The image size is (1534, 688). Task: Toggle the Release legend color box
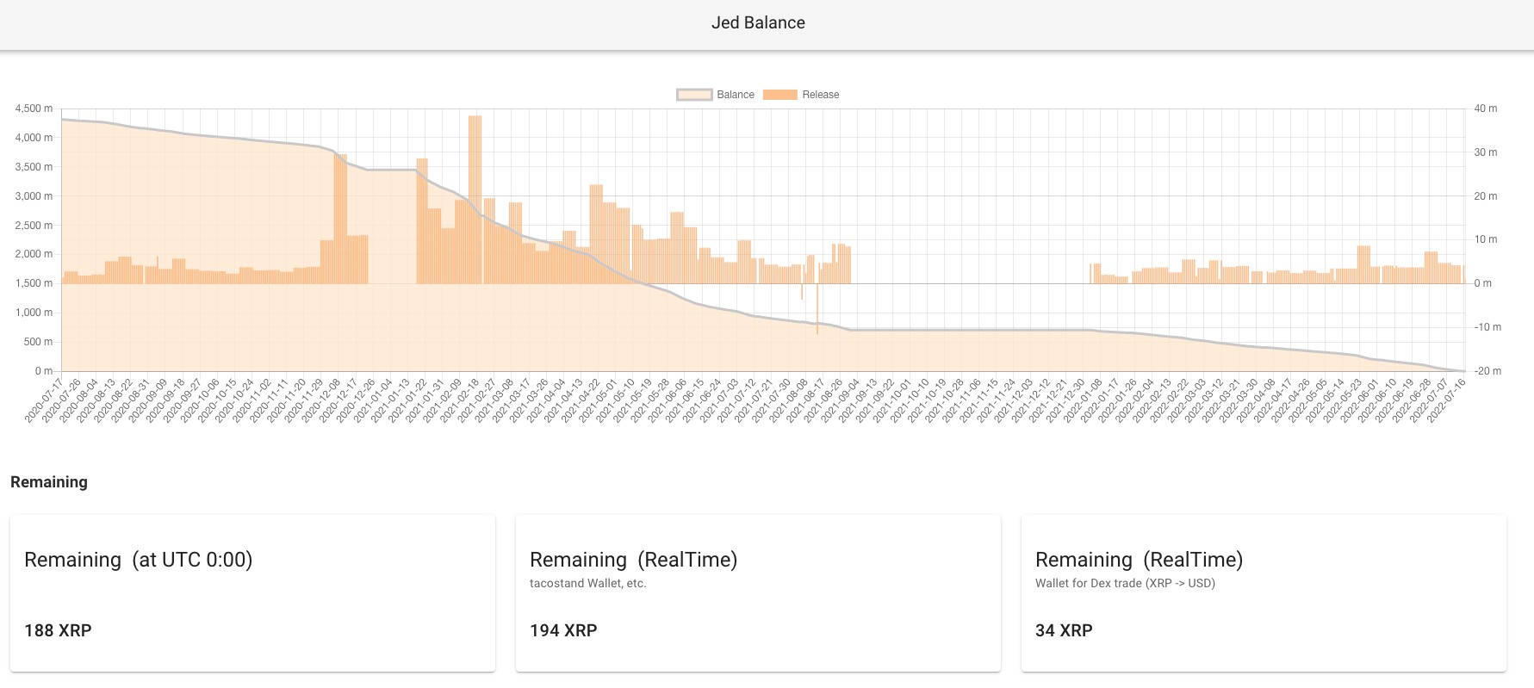pyautogui.click(x=780, y=95)
